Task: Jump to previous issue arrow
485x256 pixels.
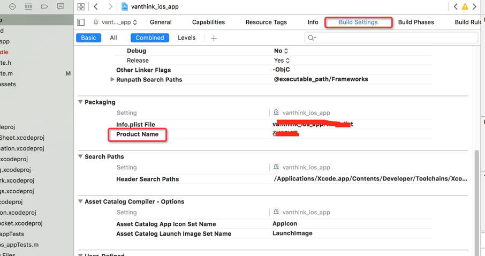Action: pos(456,6)
